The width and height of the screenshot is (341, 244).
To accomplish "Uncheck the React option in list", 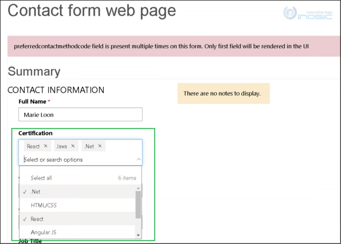I will (78, 219).
